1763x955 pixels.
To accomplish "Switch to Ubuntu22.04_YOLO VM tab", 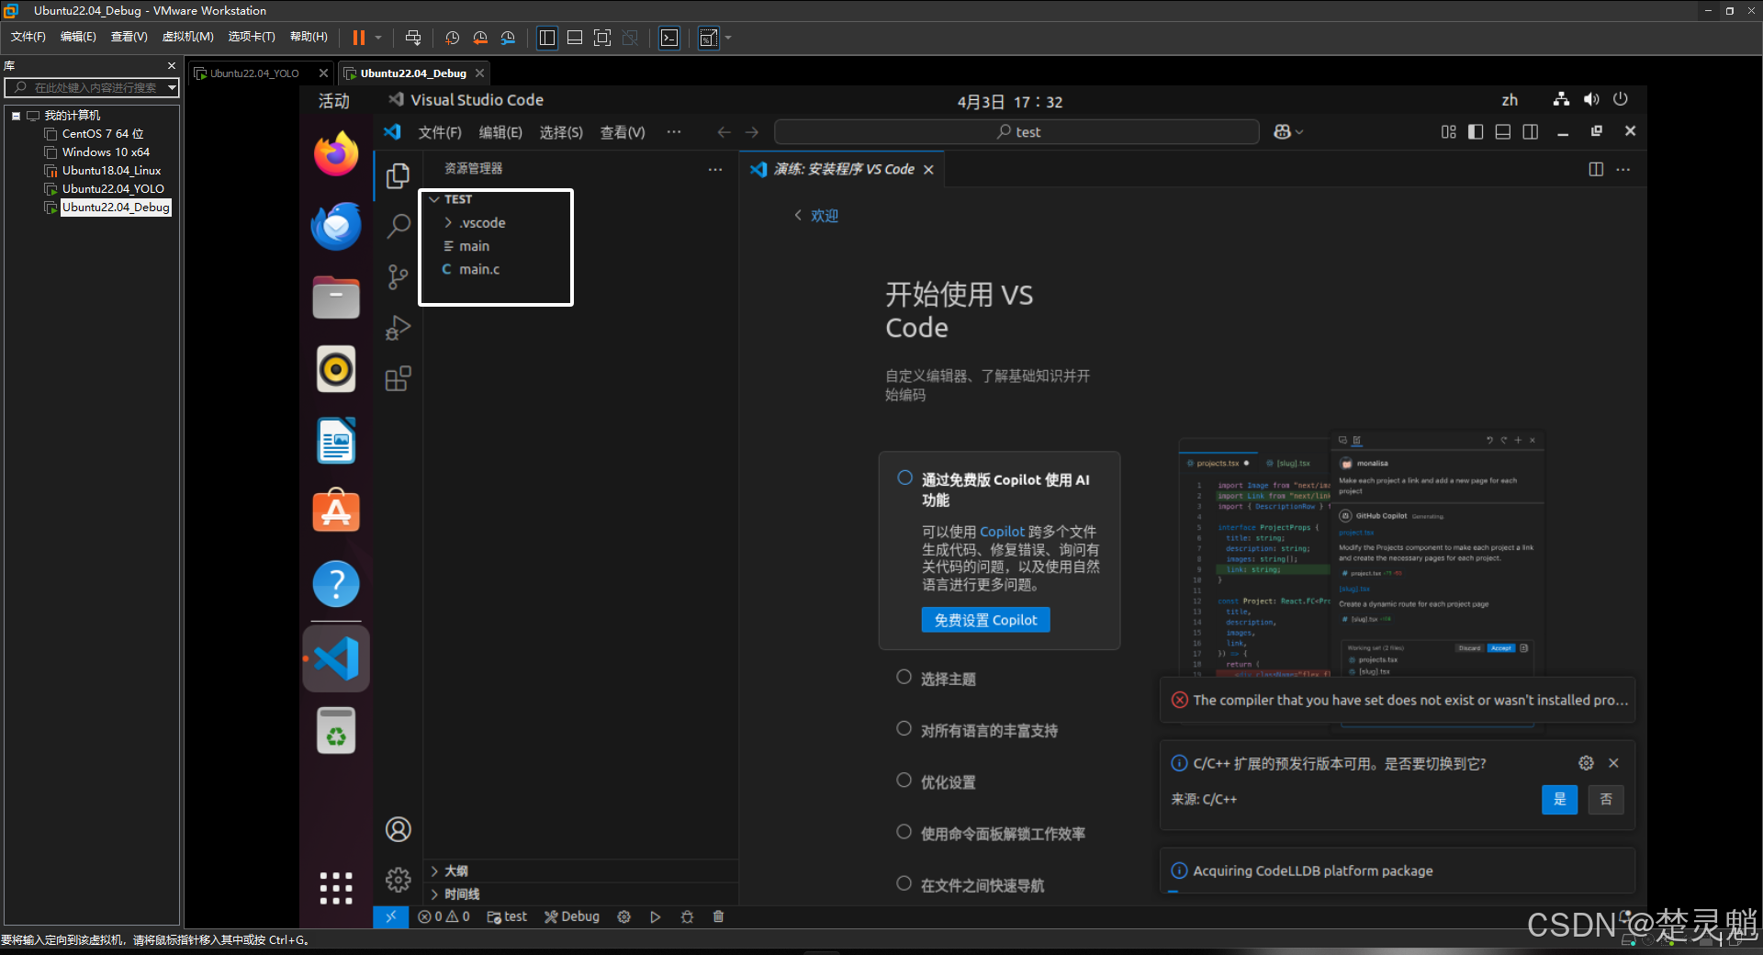I will pos(254,73).
